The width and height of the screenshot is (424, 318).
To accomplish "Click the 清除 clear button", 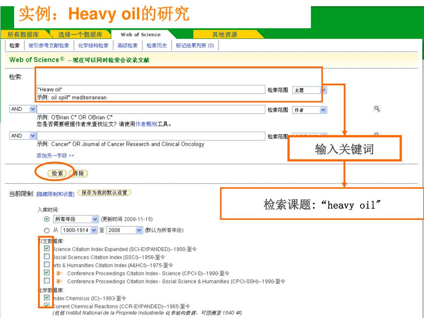I will [x=79, y=173].
